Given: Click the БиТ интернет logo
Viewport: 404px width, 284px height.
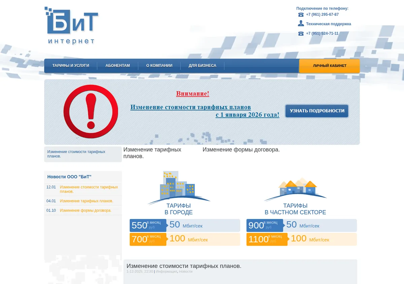Looking at the screenshot, I should 71,26.
